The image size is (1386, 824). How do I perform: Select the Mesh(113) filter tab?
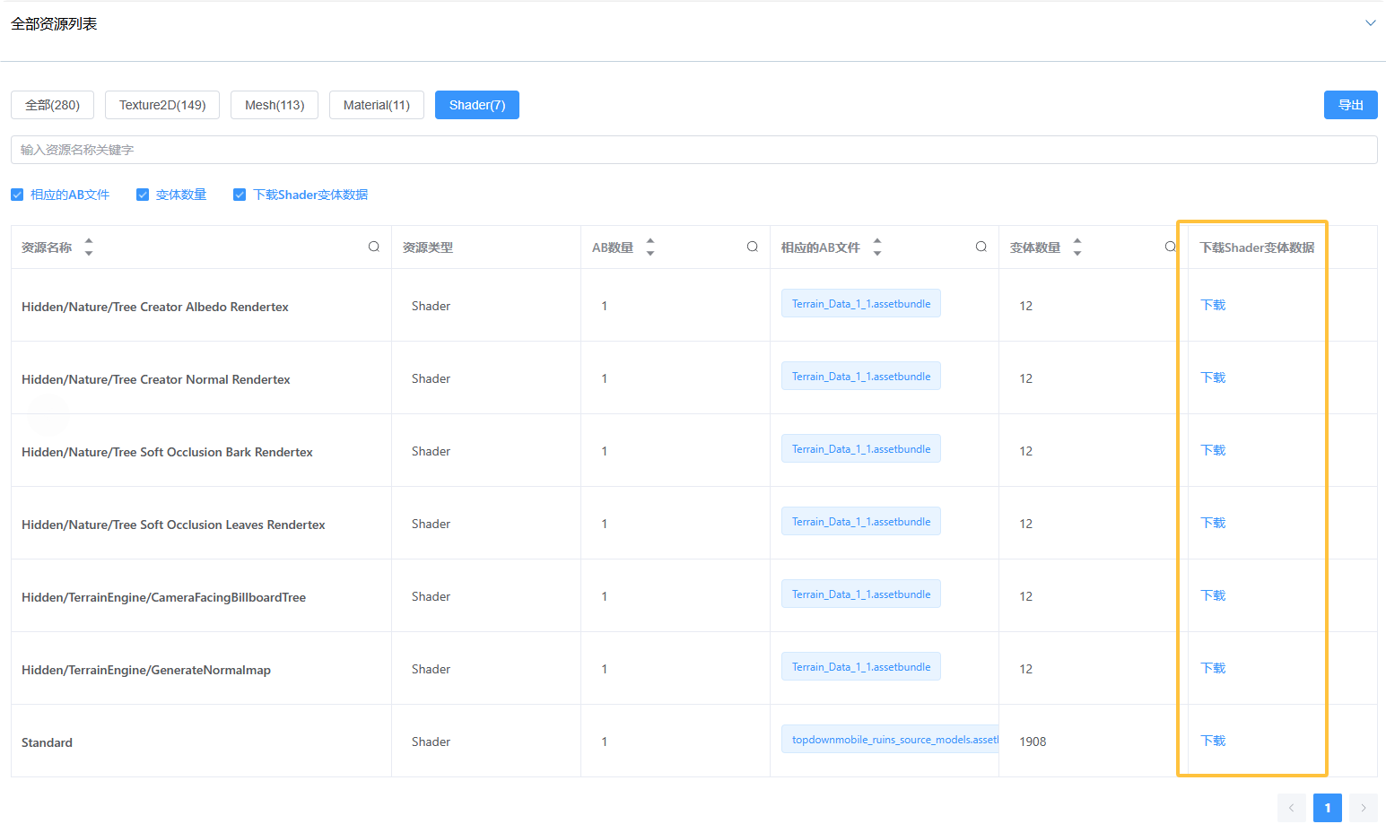275,105
